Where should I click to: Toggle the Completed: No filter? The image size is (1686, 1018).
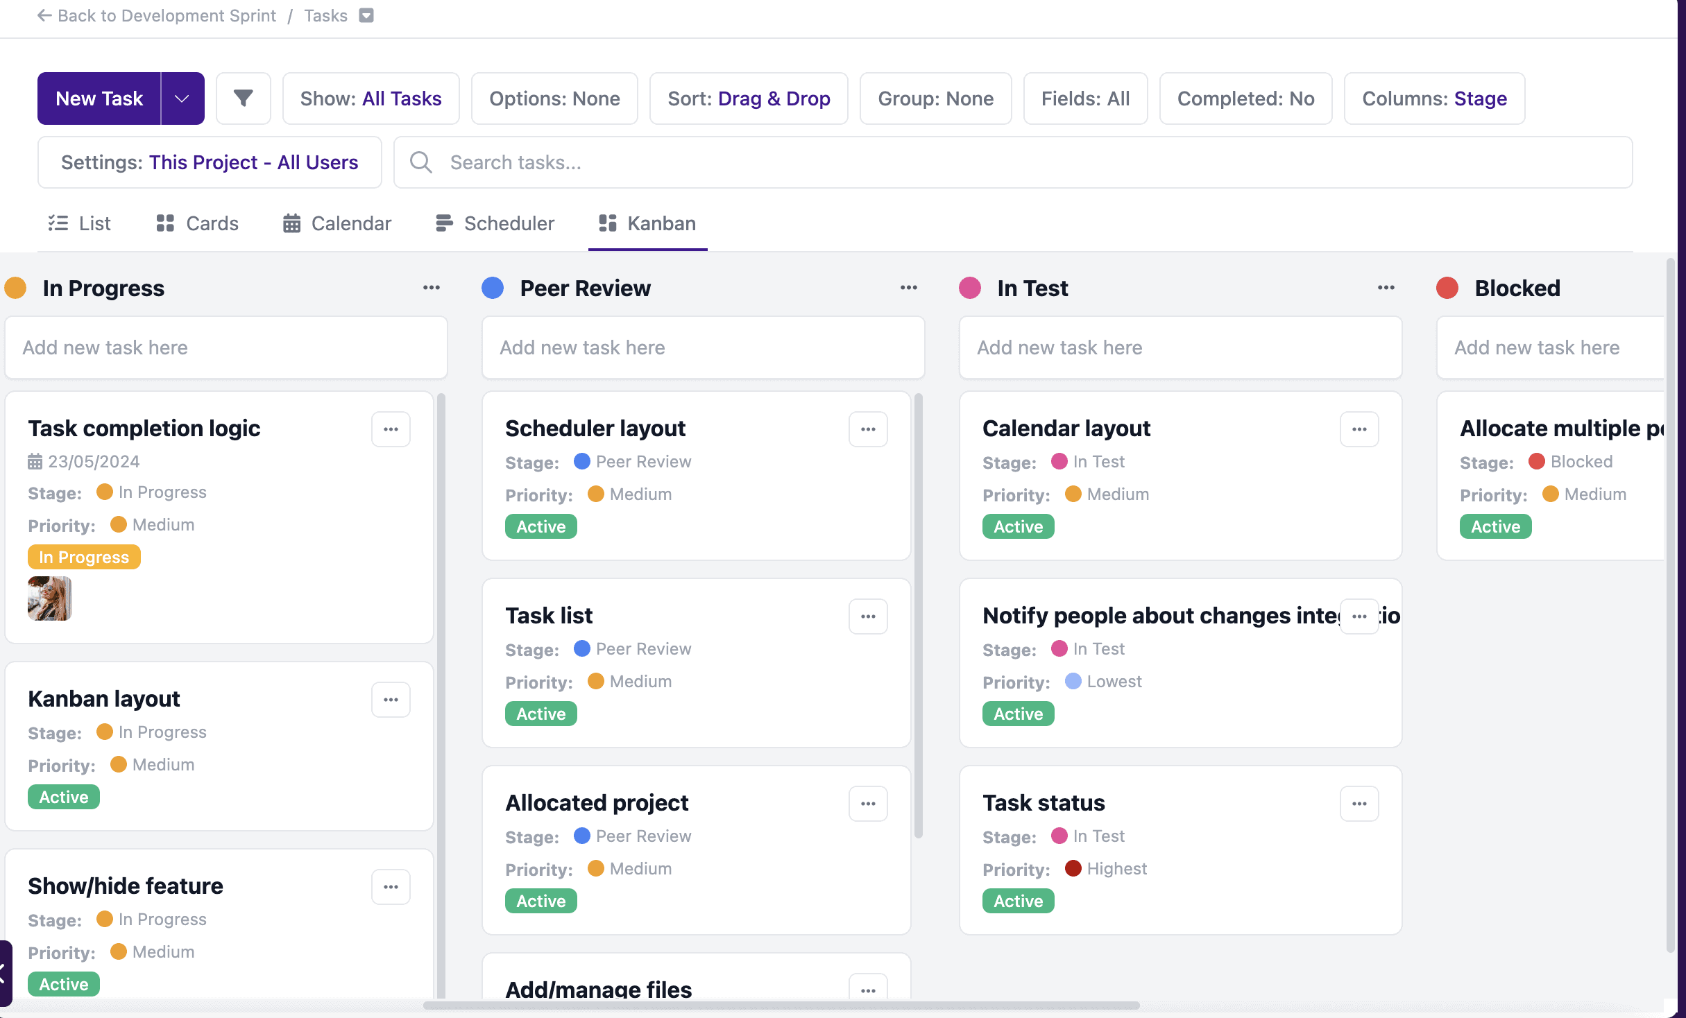(x=1245, y=98)
